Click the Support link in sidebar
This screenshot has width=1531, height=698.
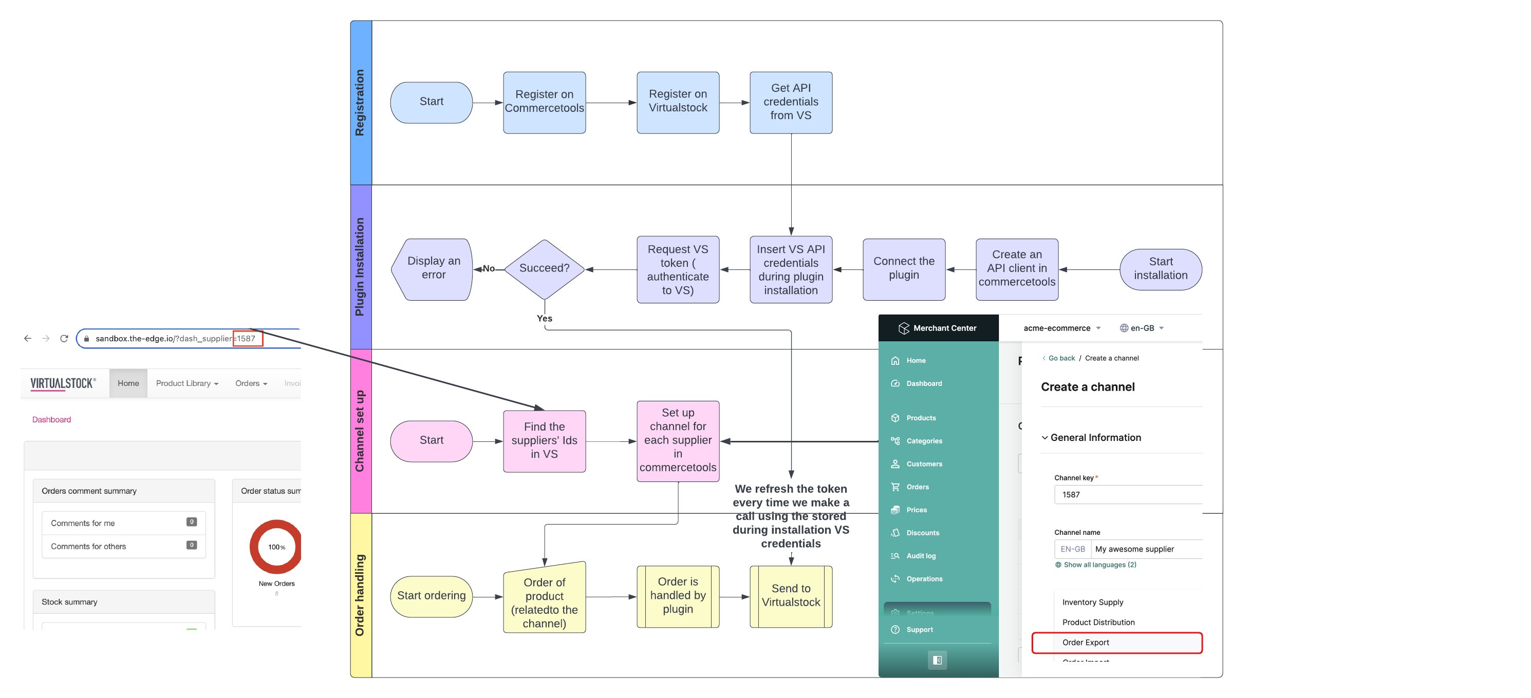(x=920, y=630)
